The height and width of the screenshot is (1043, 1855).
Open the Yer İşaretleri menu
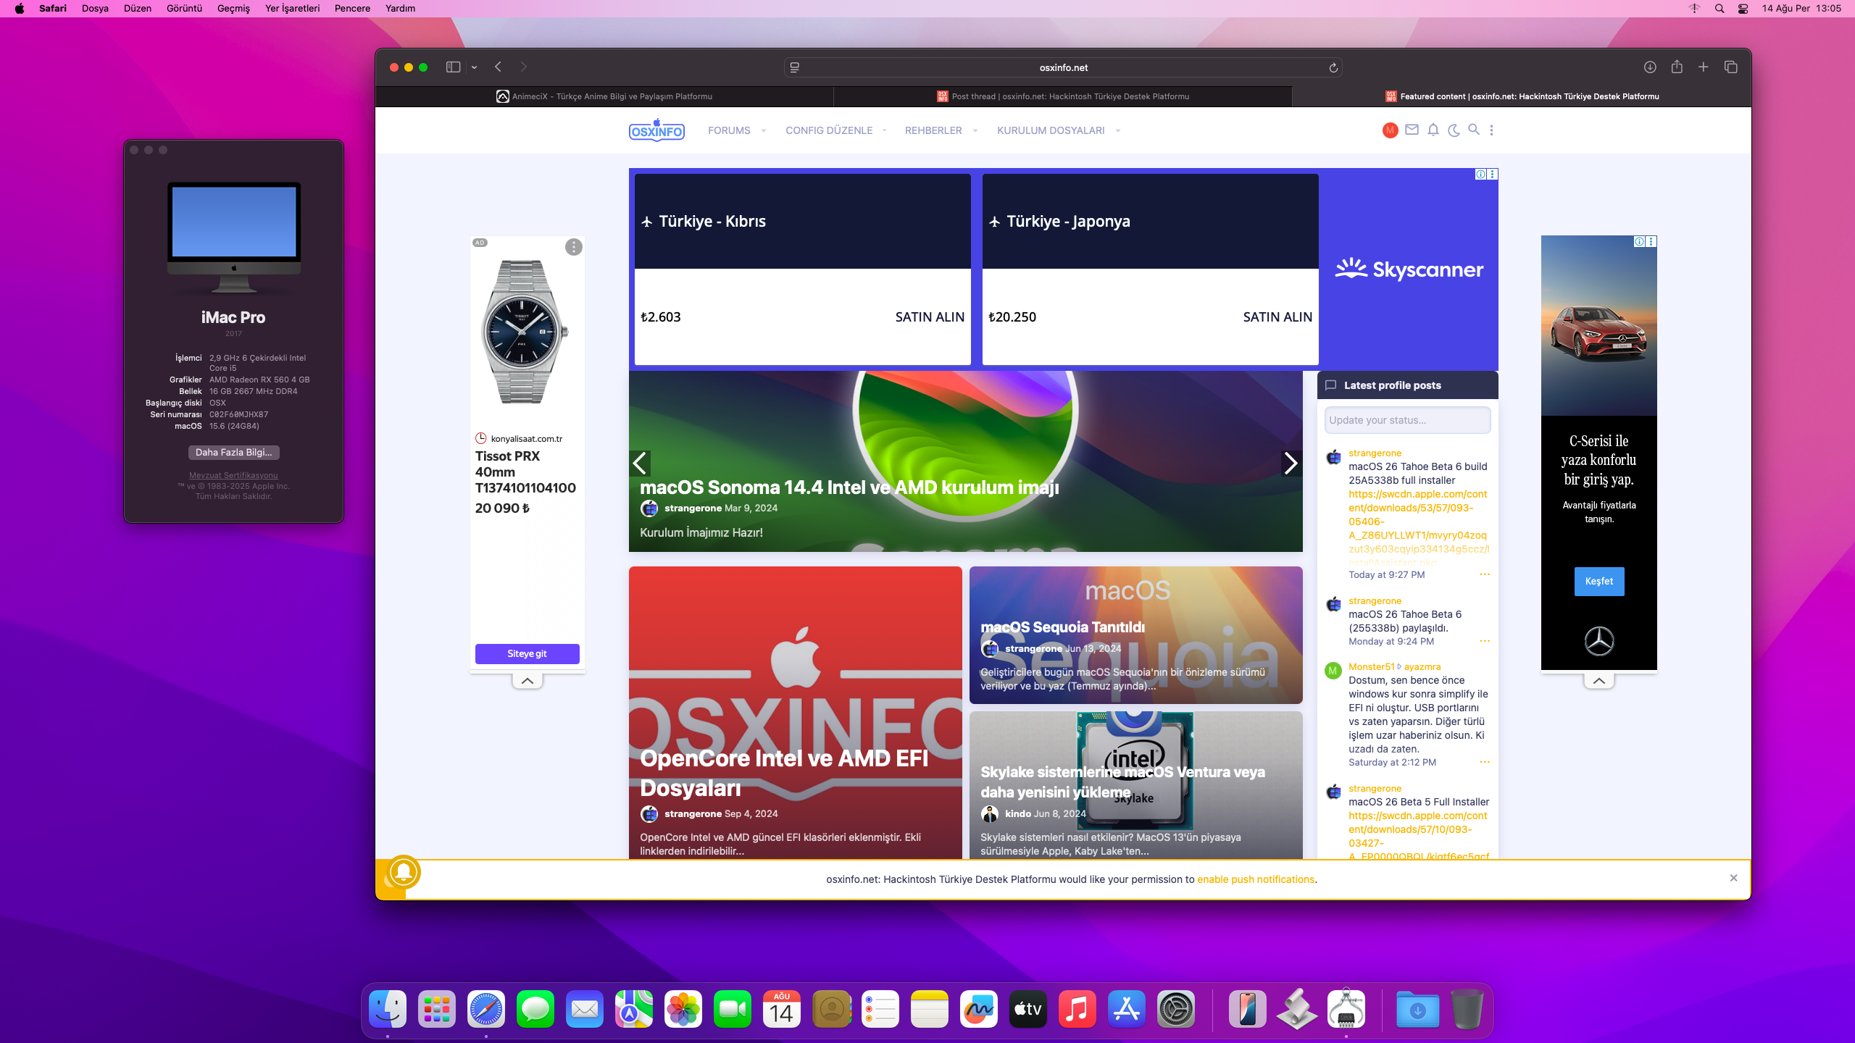pos(292,9)
